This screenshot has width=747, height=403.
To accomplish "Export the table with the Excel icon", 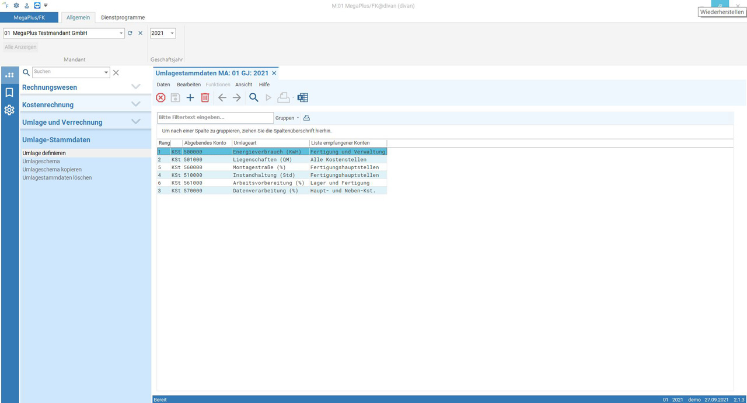I will pyautogui.click(x=302, y=97).
